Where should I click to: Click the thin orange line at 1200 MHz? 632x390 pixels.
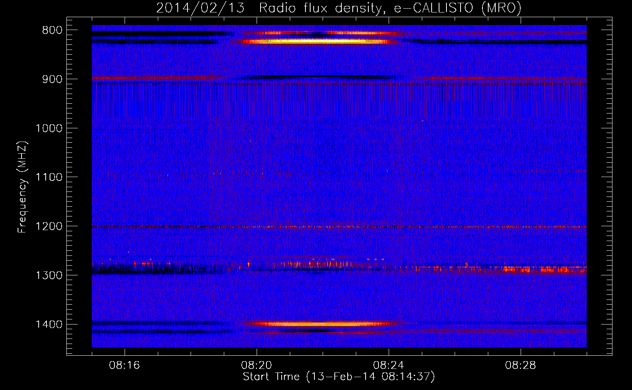(x=339, y=227)
